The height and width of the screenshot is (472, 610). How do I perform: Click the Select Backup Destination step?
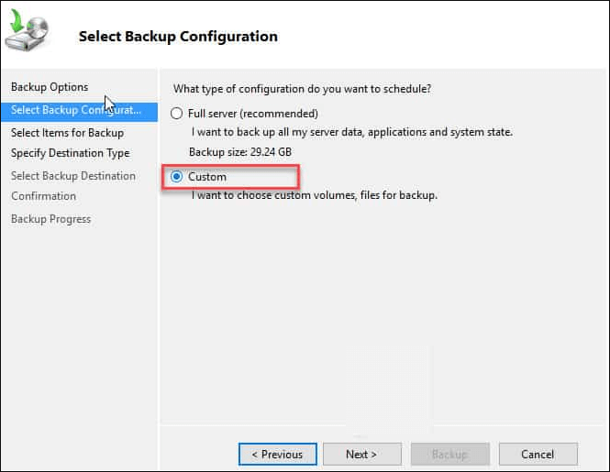pos(73,176)
